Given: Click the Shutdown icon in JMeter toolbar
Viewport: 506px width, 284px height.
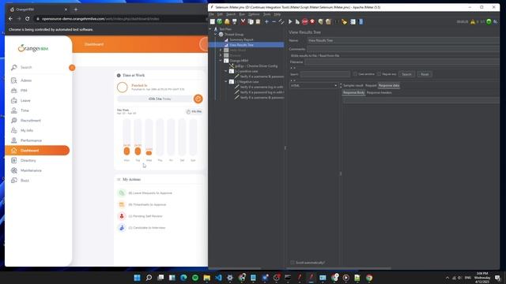Looking at the screenshot, I should 312,21.
